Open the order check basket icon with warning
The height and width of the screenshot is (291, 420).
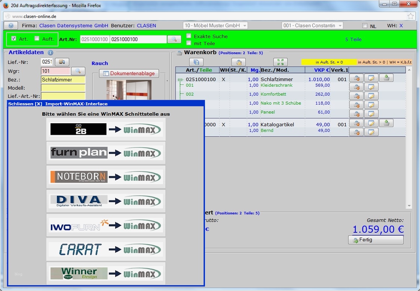[x=238, y=62]
